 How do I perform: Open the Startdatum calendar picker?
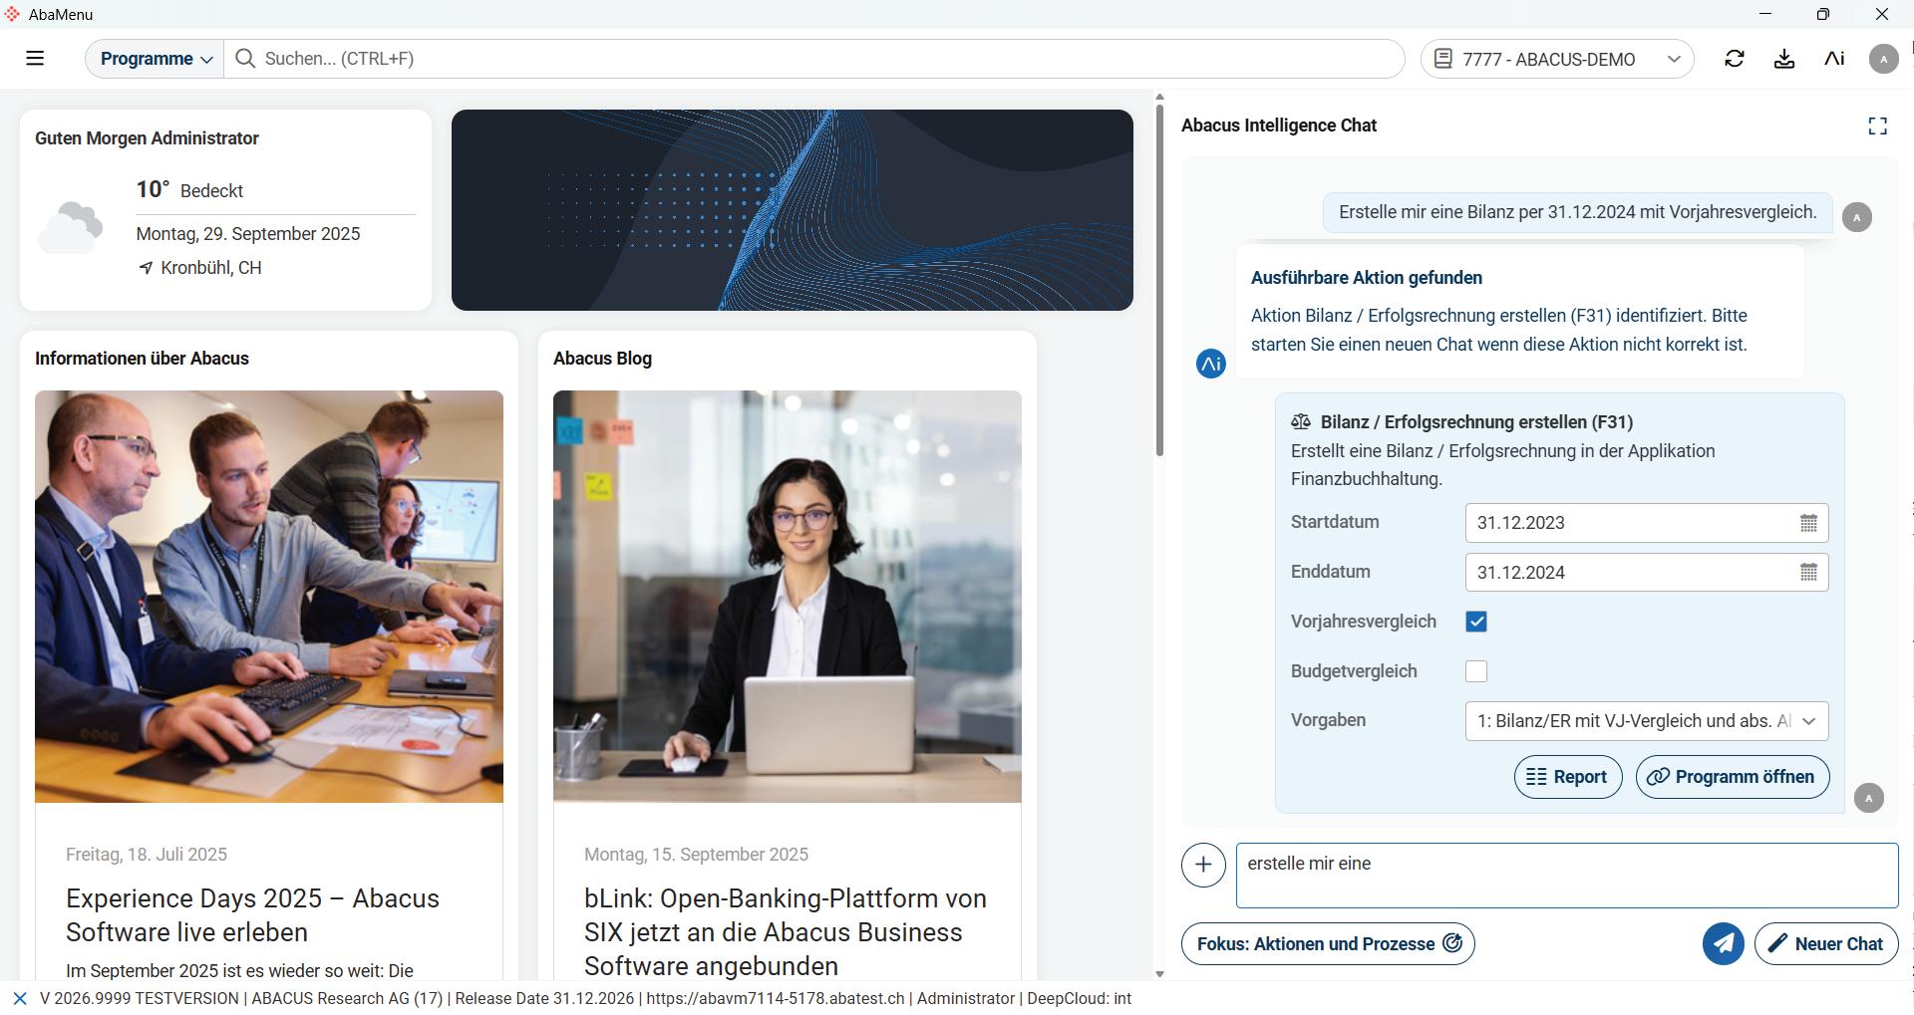click(x=1808, y=523)
